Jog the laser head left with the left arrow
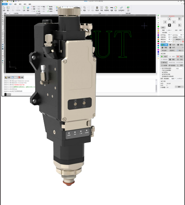The height and width of the screenshot is (205, 185). pos(165,22)
